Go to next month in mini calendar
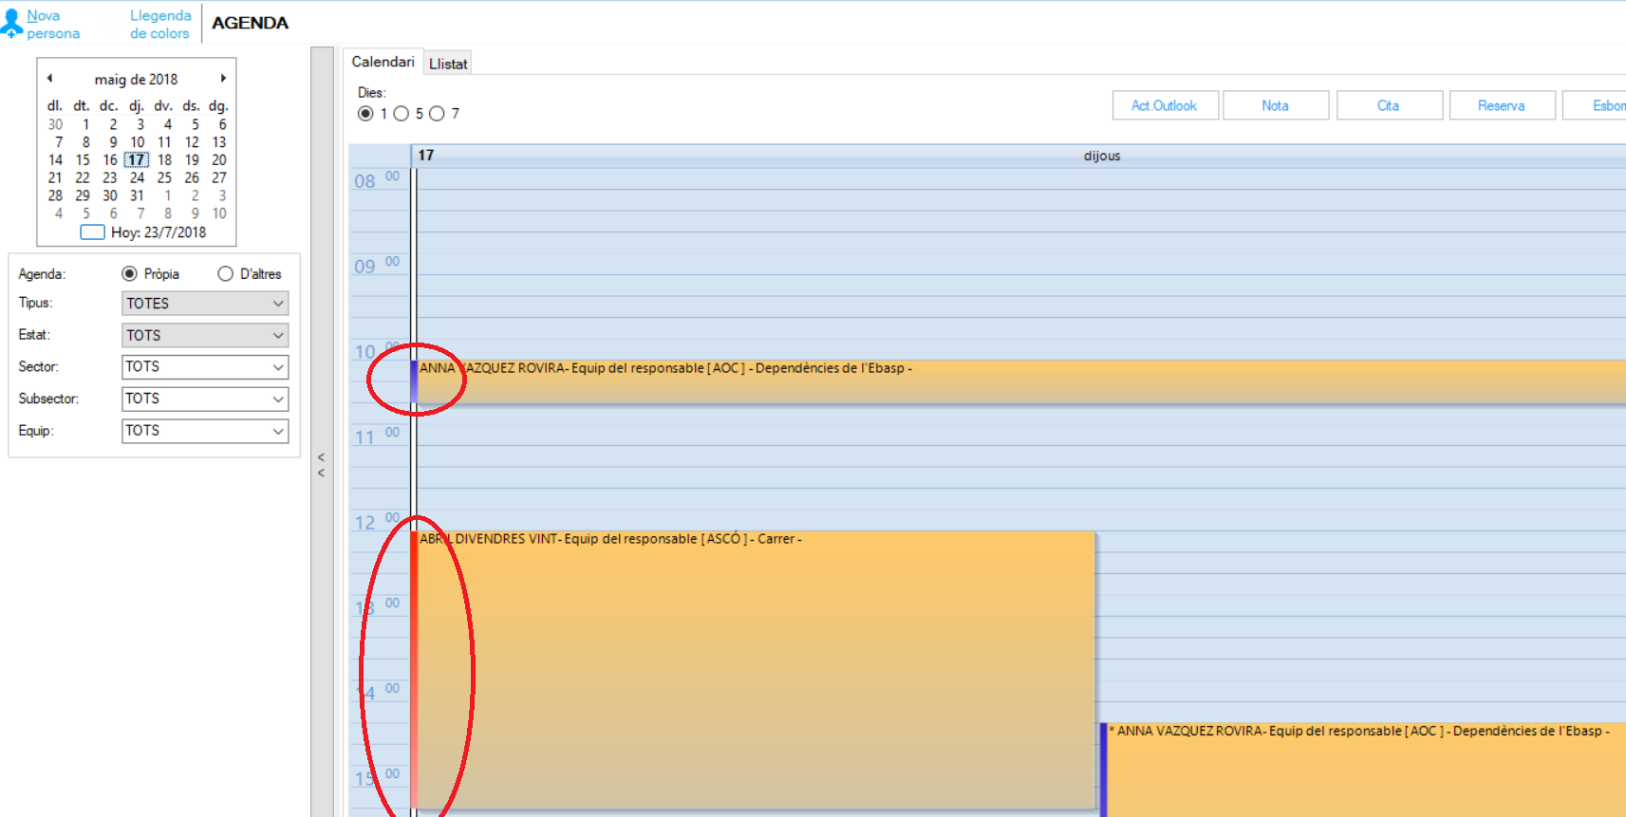Image resolution: width=1626 pixels, height=817 pixels. point(223,79)
